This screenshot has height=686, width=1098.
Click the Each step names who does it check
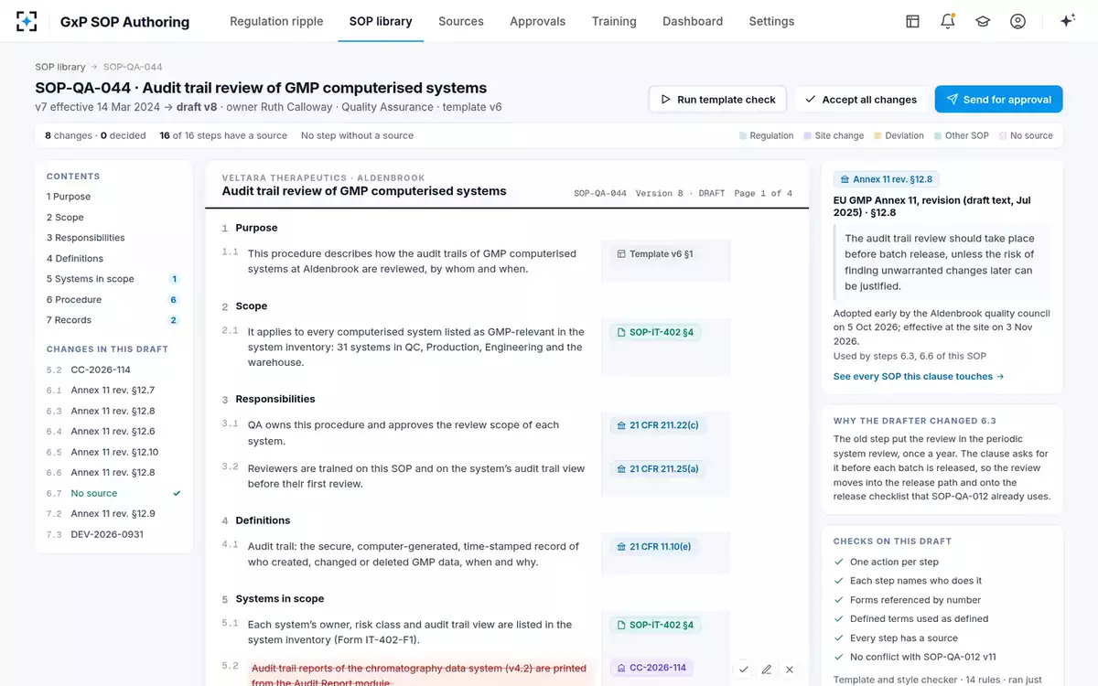pos(908,581)
